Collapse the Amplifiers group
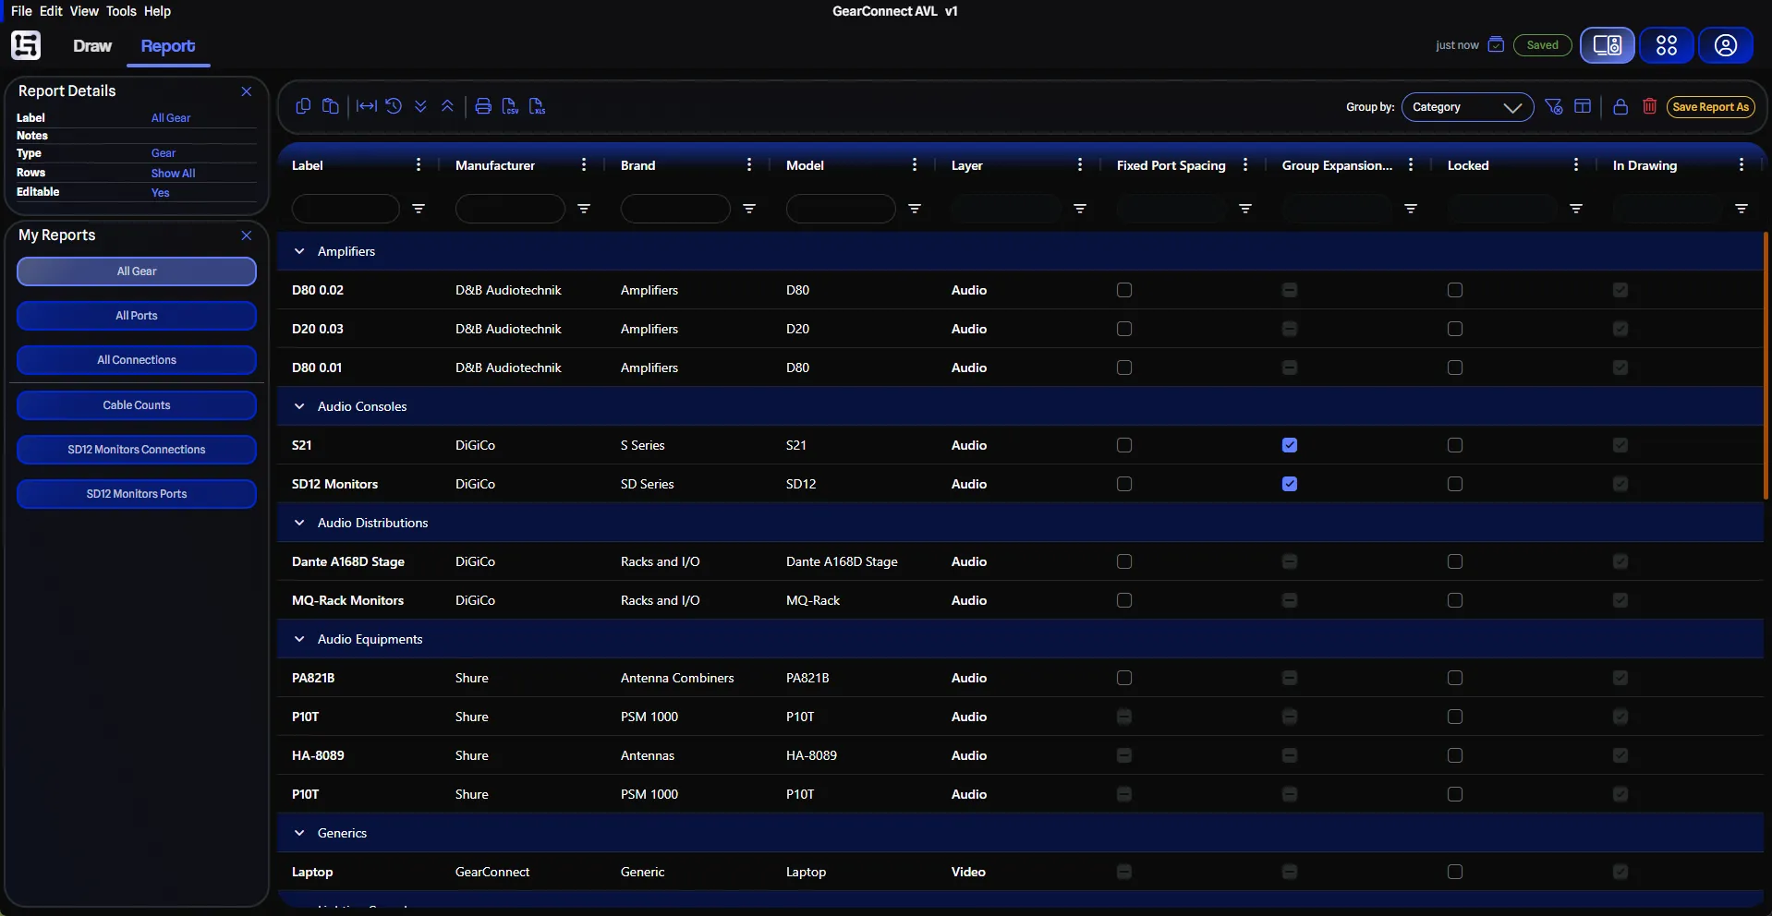 coord(299,251)
